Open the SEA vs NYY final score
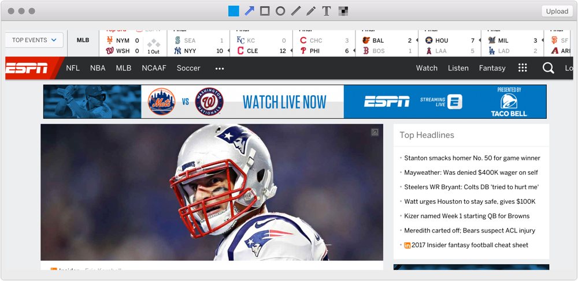The width and height of the screenshot is (578, 281). click(199, 43)
